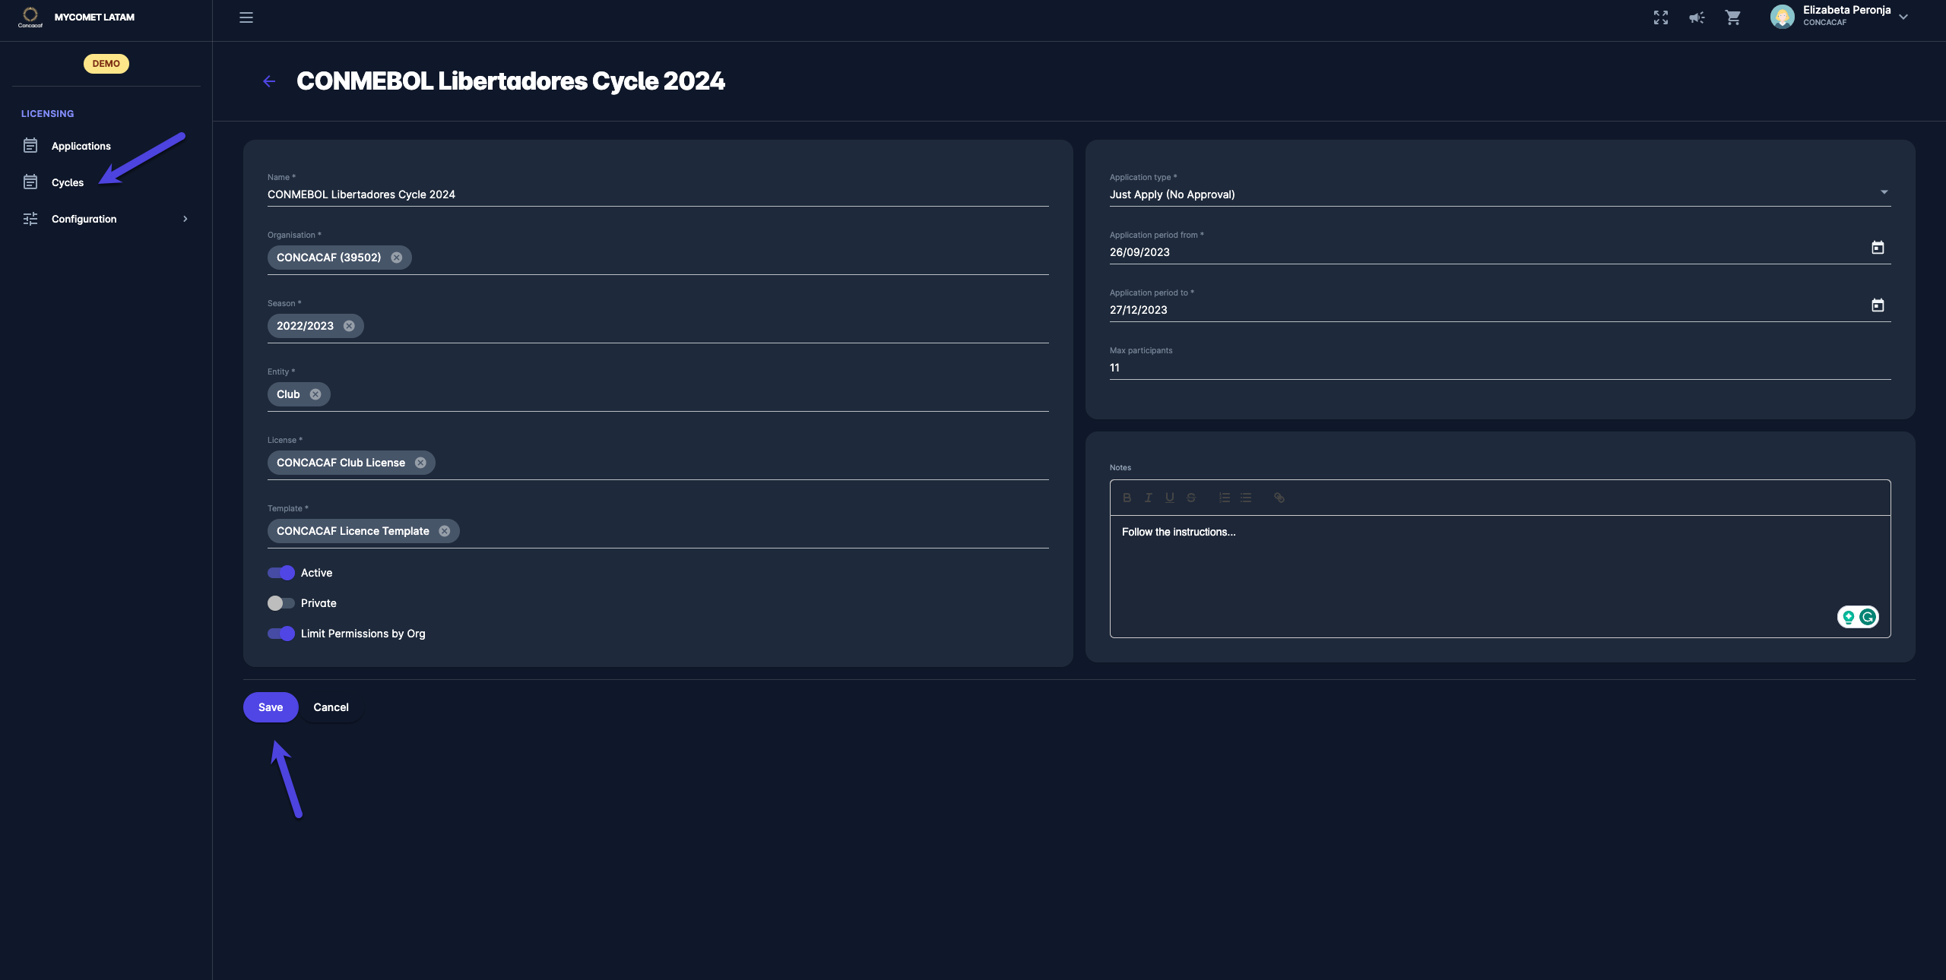Open the shopping cart icon

pyautogui.click(x=1733, y=17)
